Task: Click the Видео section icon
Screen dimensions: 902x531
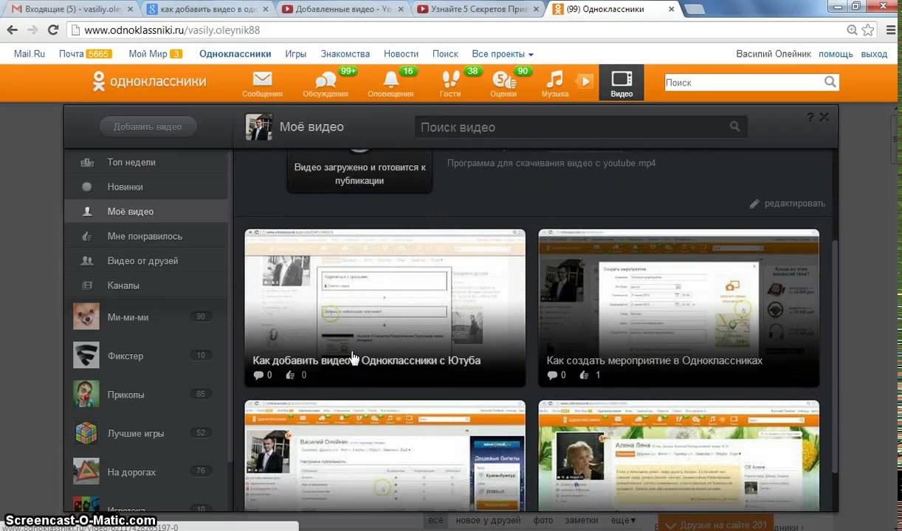Action: tap(622, 80)
